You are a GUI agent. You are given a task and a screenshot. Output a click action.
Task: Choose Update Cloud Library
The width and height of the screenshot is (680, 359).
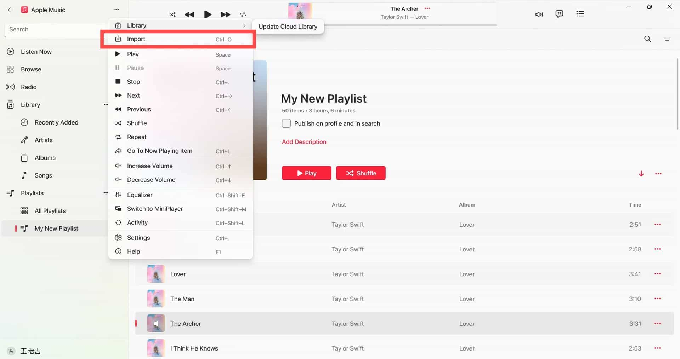(288, 27)
